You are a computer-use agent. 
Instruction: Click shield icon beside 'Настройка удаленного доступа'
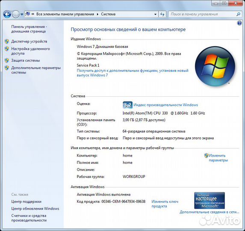7,49
